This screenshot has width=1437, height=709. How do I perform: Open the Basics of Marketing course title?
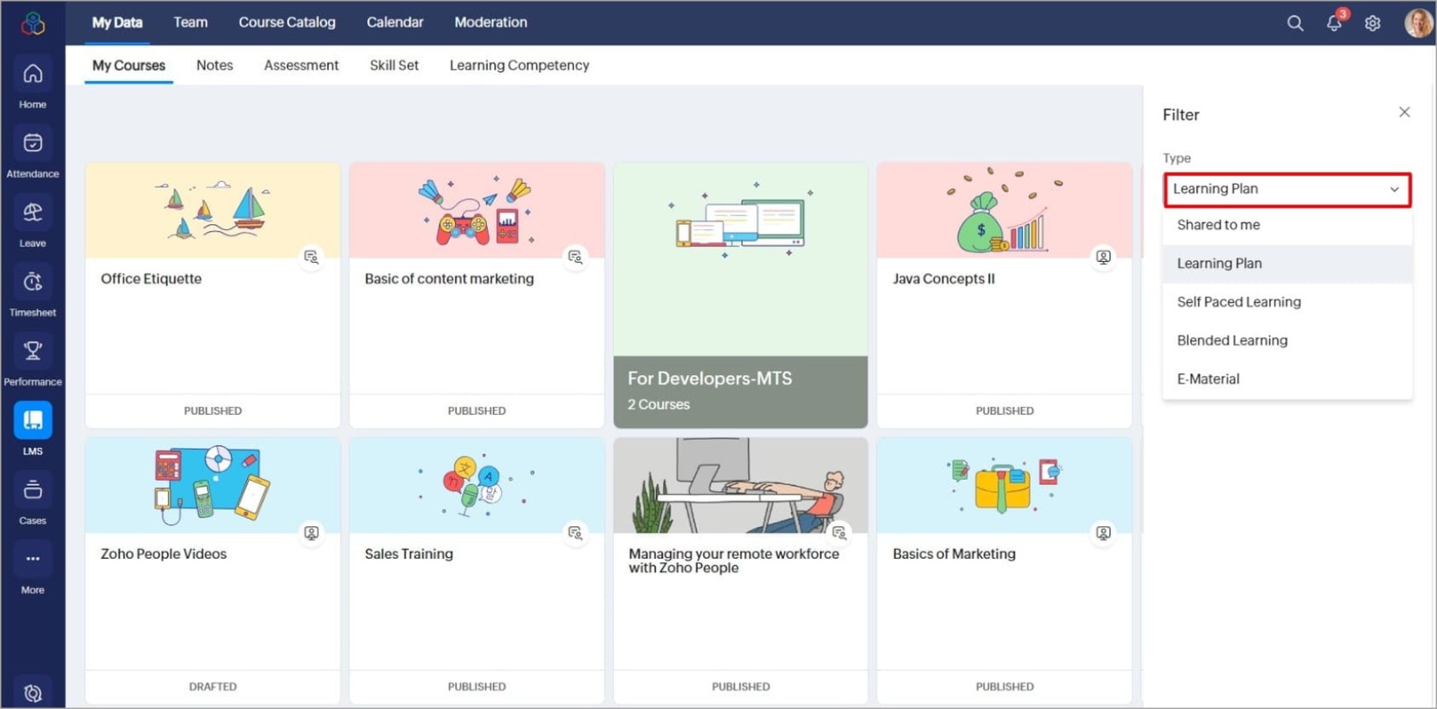coord(954,554)
